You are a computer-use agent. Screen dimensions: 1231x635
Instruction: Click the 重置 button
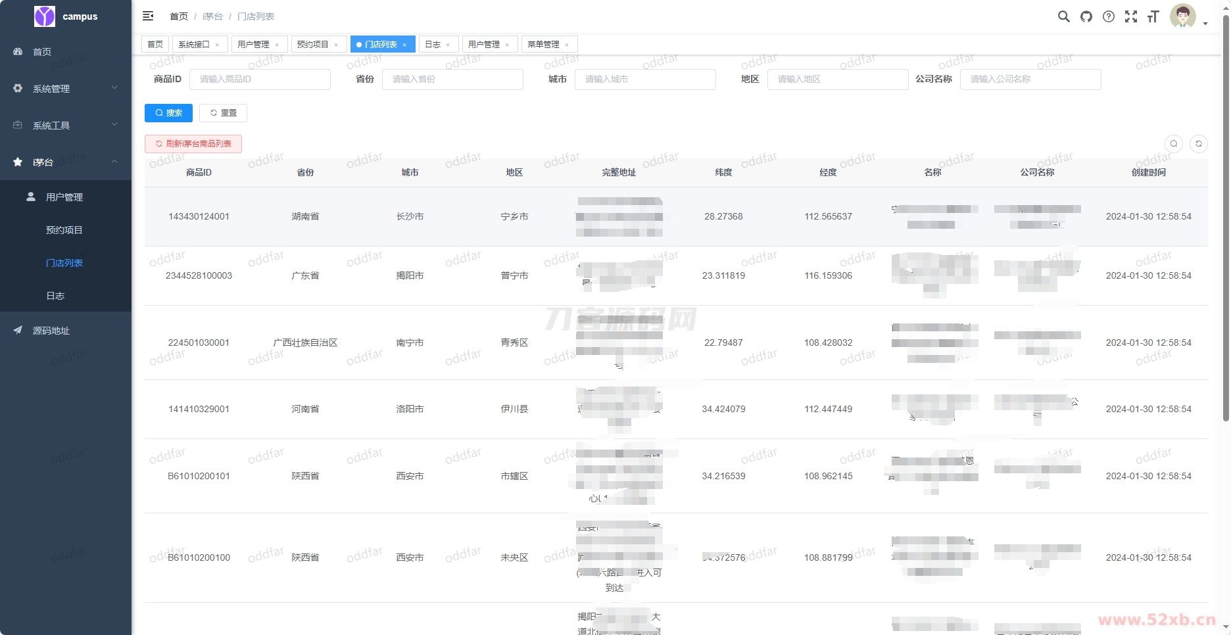coord(223,113)
